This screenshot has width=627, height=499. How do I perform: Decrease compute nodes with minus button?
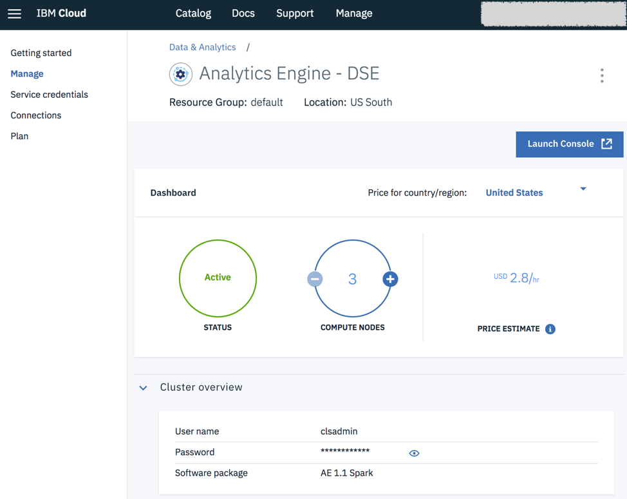(x=315, y=279)
